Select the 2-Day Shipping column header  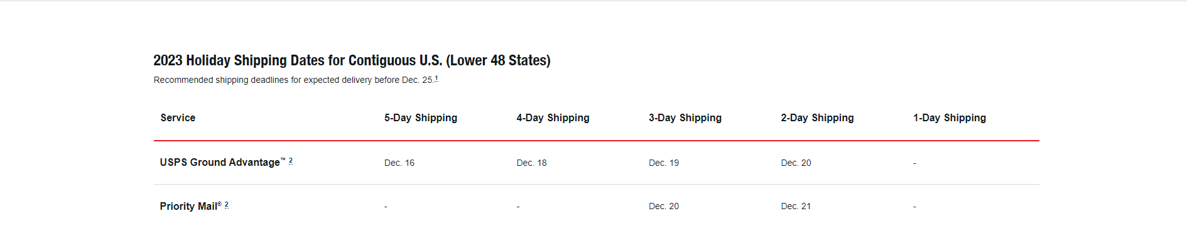pos(817,118)
